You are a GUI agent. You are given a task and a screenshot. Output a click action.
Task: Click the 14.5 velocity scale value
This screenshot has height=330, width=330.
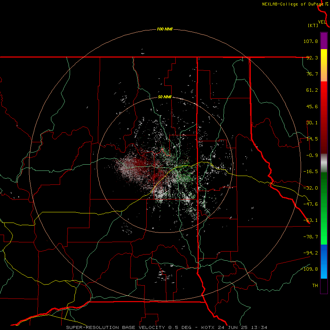312,139
